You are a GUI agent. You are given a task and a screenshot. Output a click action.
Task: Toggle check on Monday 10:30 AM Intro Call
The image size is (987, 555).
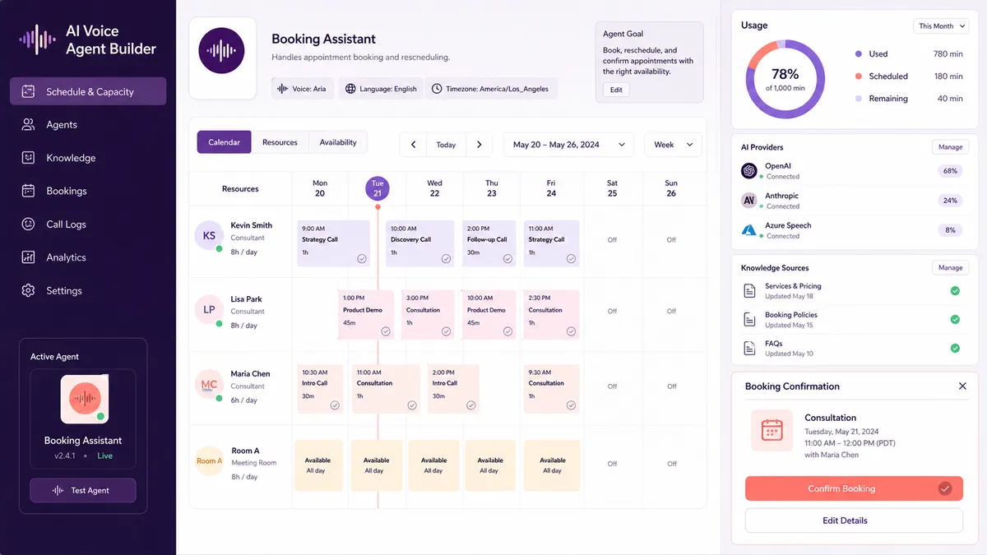click(x=335, y=405)
